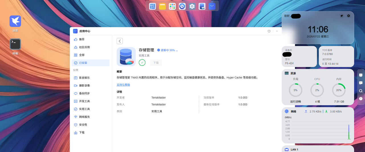Screen dimensions: 365x152
Task: Open the 影音娱乐 category
Action: tap(90, 78)
